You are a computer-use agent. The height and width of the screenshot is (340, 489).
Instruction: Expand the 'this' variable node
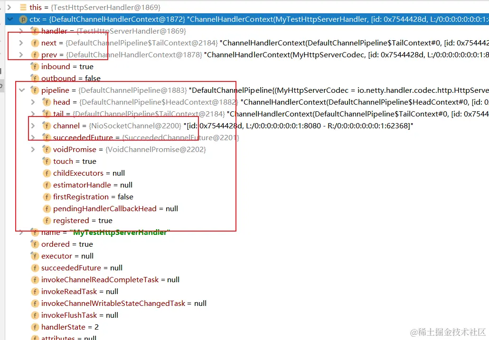click(x=9, y=7)
